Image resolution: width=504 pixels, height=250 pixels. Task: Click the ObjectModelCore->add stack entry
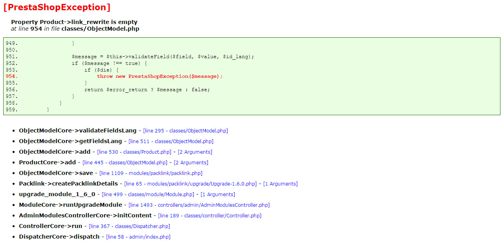pos(55,152)
